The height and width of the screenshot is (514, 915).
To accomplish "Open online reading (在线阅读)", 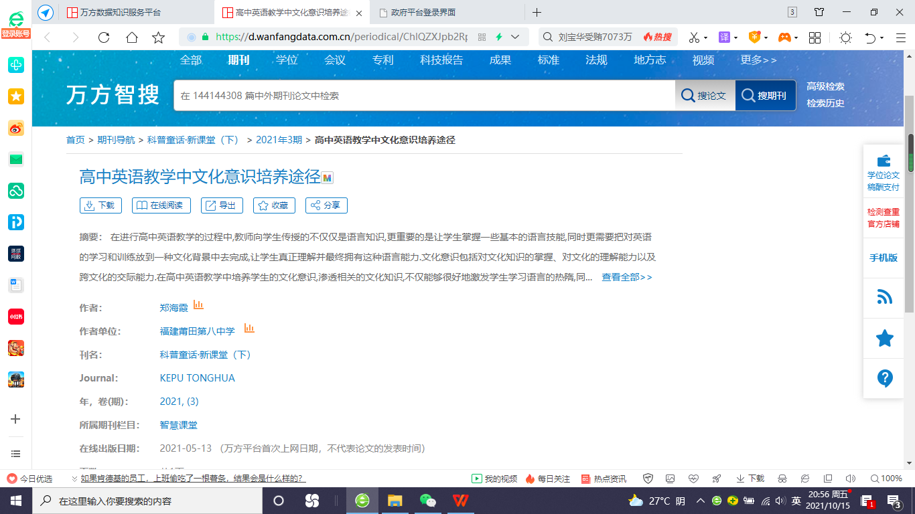I will coord(161,205).
